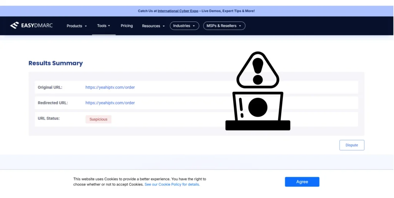This screenshot has height=198, width=394.
Task: Open the Cookie Policy details link
Action: [172, 185]
